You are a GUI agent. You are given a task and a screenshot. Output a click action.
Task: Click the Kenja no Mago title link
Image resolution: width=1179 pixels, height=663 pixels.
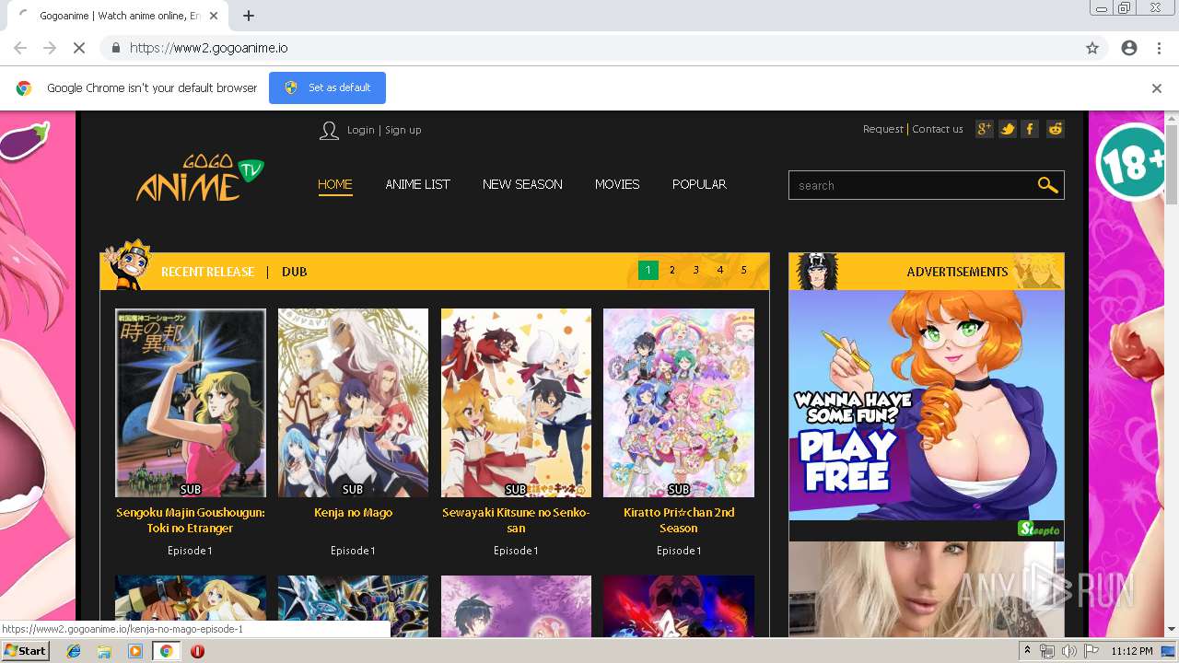click(353, 513)
